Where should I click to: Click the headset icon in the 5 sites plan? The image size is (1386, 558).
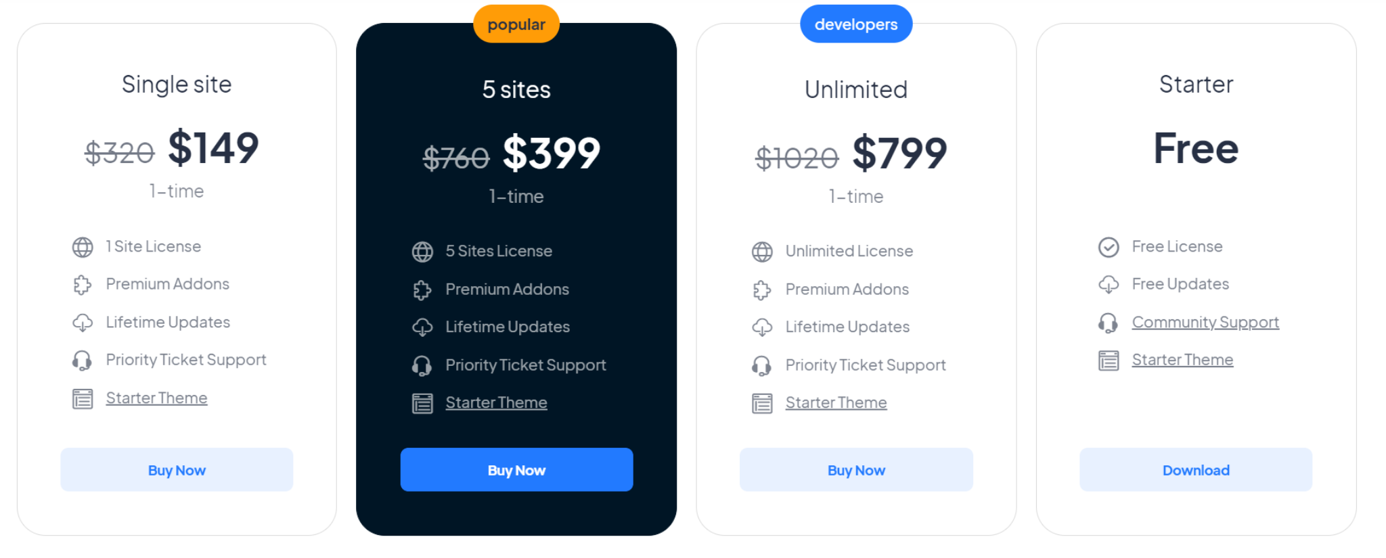[x=422, y=366]
